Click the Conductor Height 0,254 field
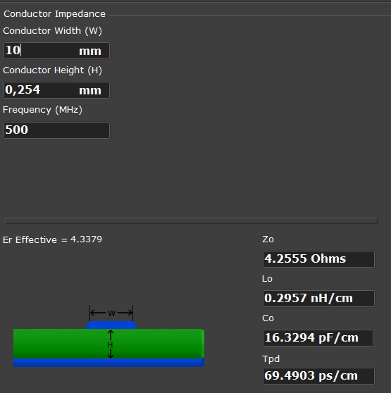 coord(56,90)
